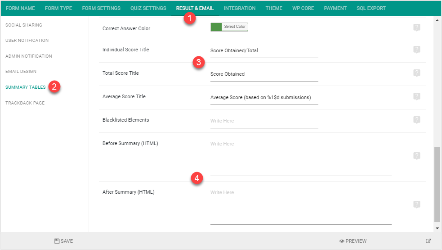Click the Blacklisted Elements input field

pyautogui.click(x=264, y=121)
